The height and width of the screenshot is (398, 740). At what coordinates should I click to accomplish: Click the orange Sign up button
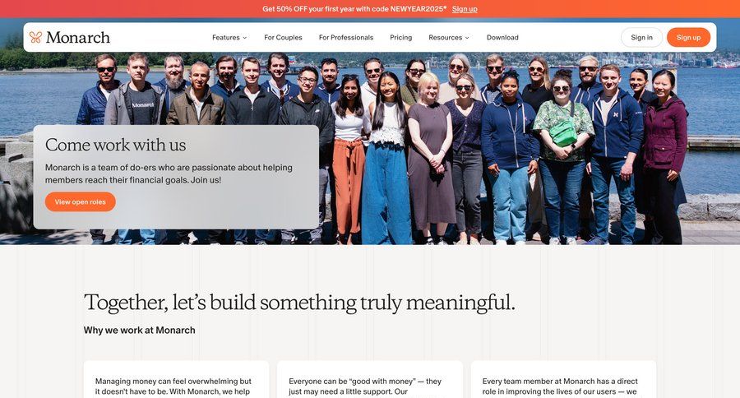[688, 37]
